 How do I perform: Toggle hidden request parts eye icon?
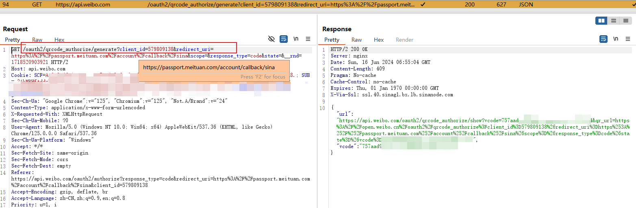click(271, 39)
